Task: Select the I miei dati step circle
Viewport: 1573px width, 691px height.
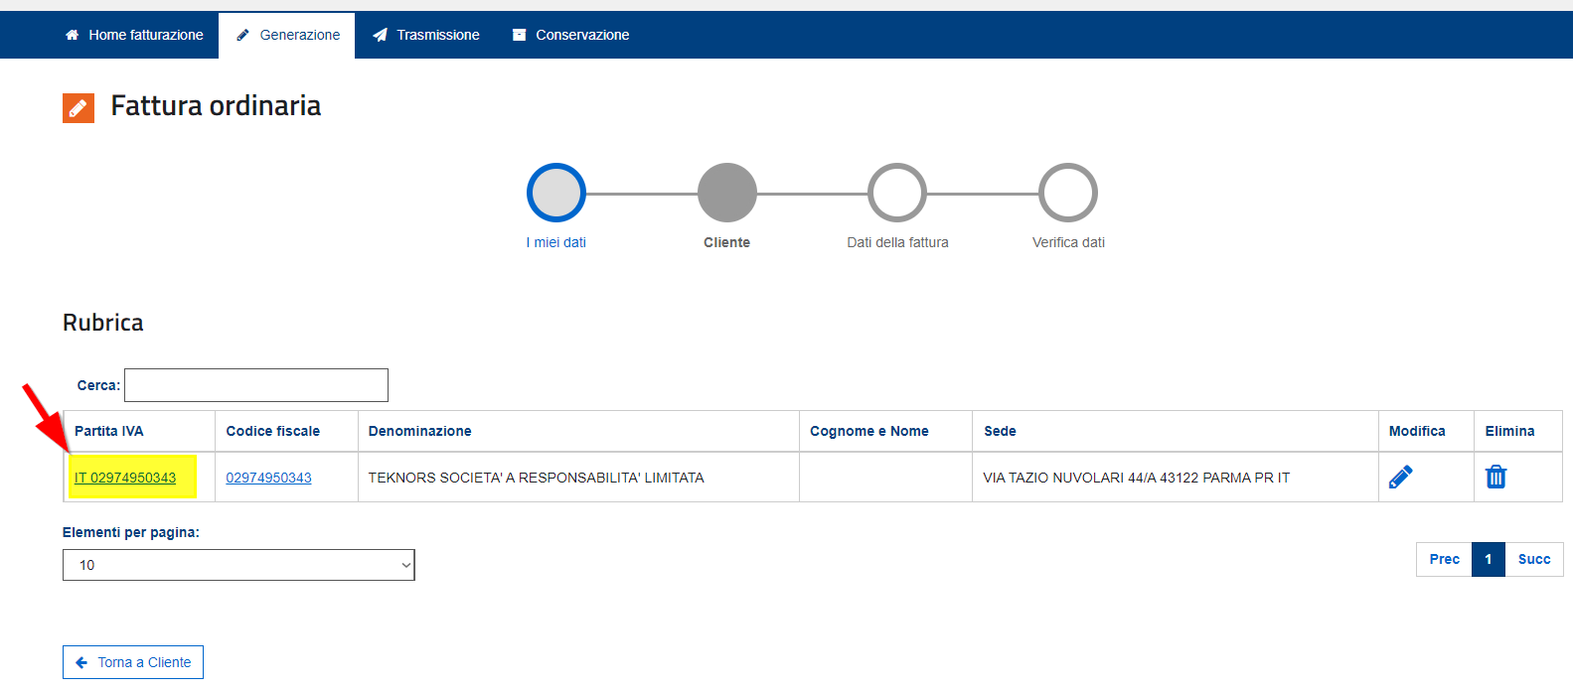Action: tap(556, 193)
